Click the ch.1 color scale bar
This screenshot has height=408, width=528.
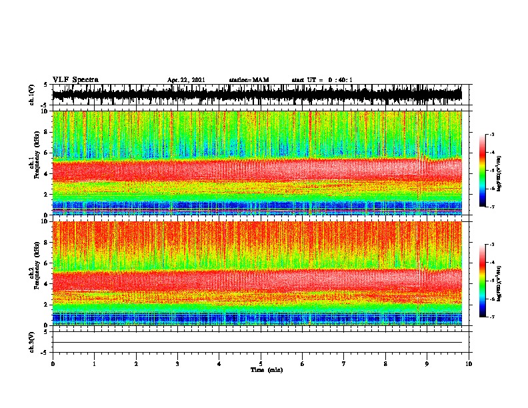[482, 171]
